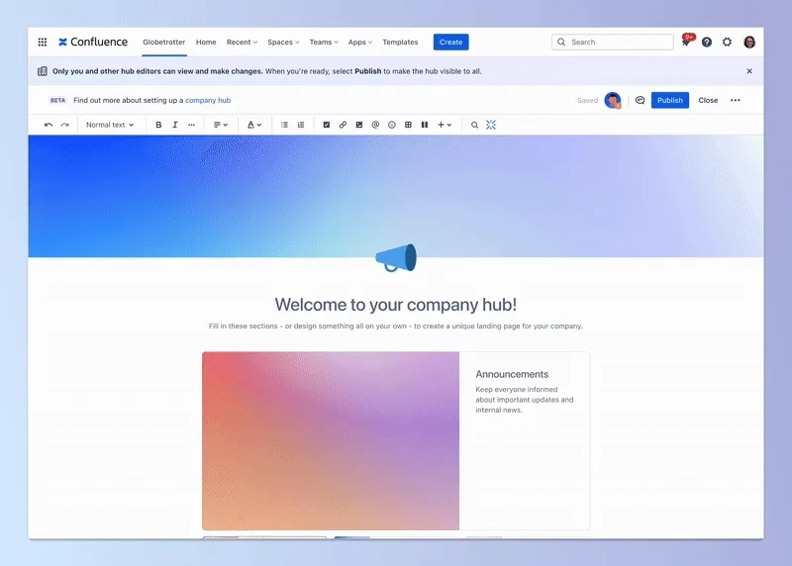Expand the Spaces dropdown menu

283,42
